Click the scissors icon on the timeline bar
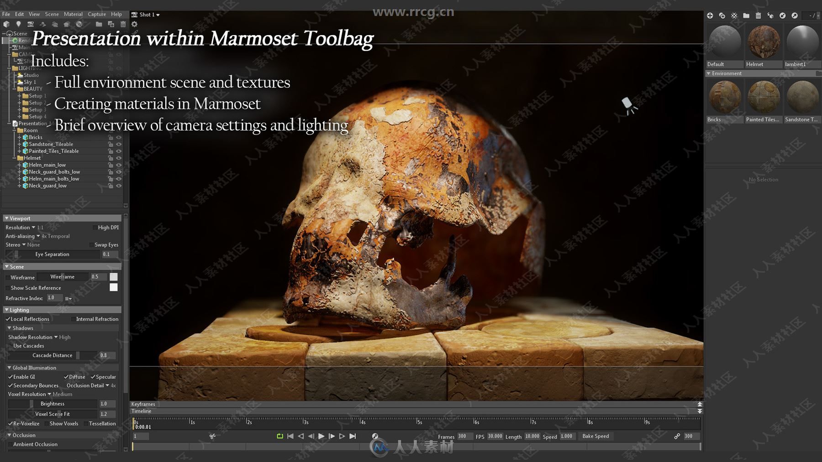This screenshot has height=462, width=822. (212, 436)
